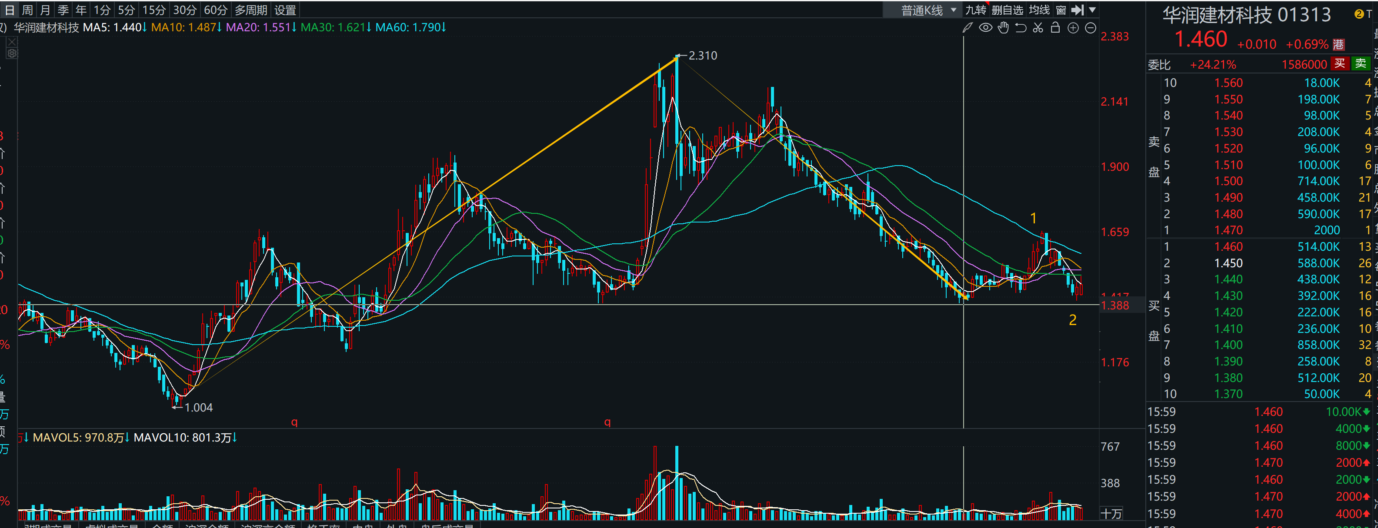Switch to the 周 weekly period tab
The width and height of the screenshot is (1378, 528).
coord(27,10)
